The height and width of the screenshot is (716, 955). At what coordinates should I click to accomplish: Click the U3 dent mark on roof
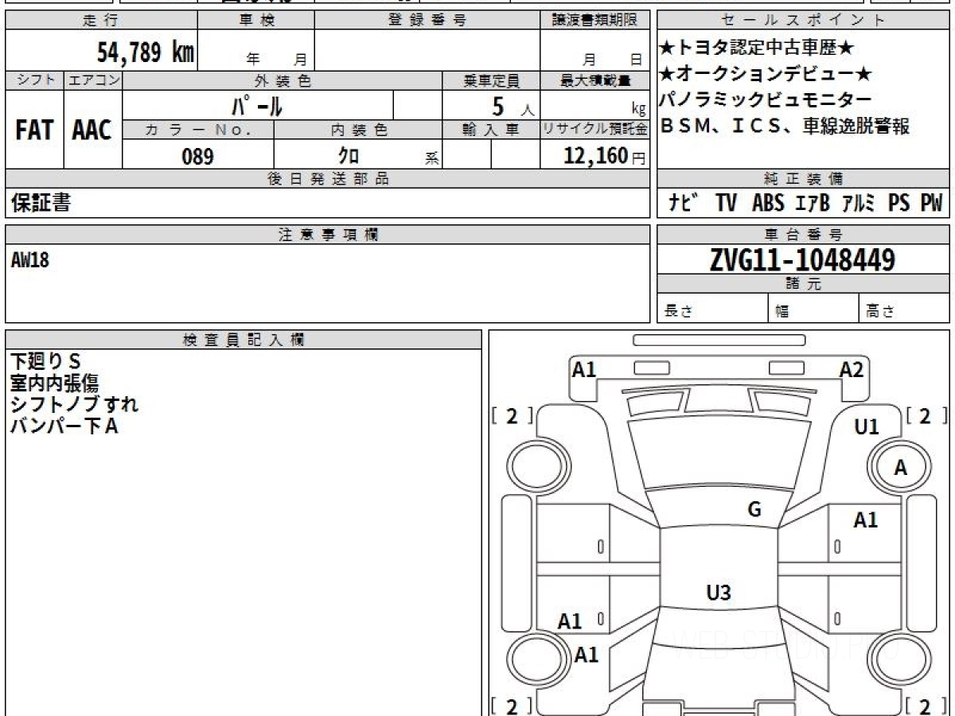(718, 593)
